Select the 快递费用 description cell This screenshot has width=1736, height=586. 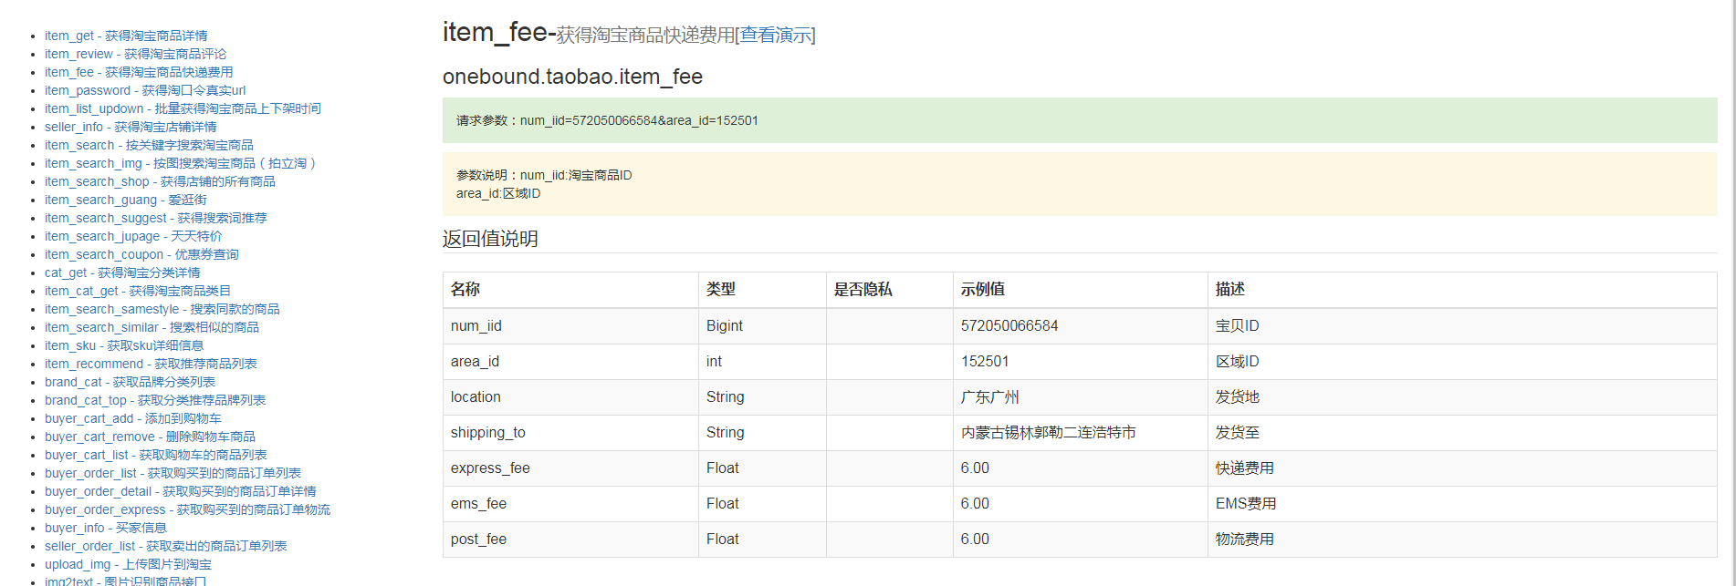coord(1462,468)
